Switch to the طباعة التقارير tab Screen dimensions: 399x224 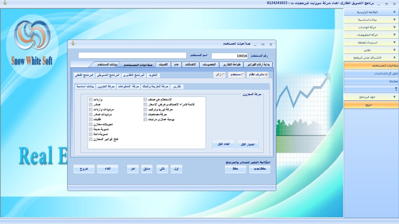coord(231,64)
